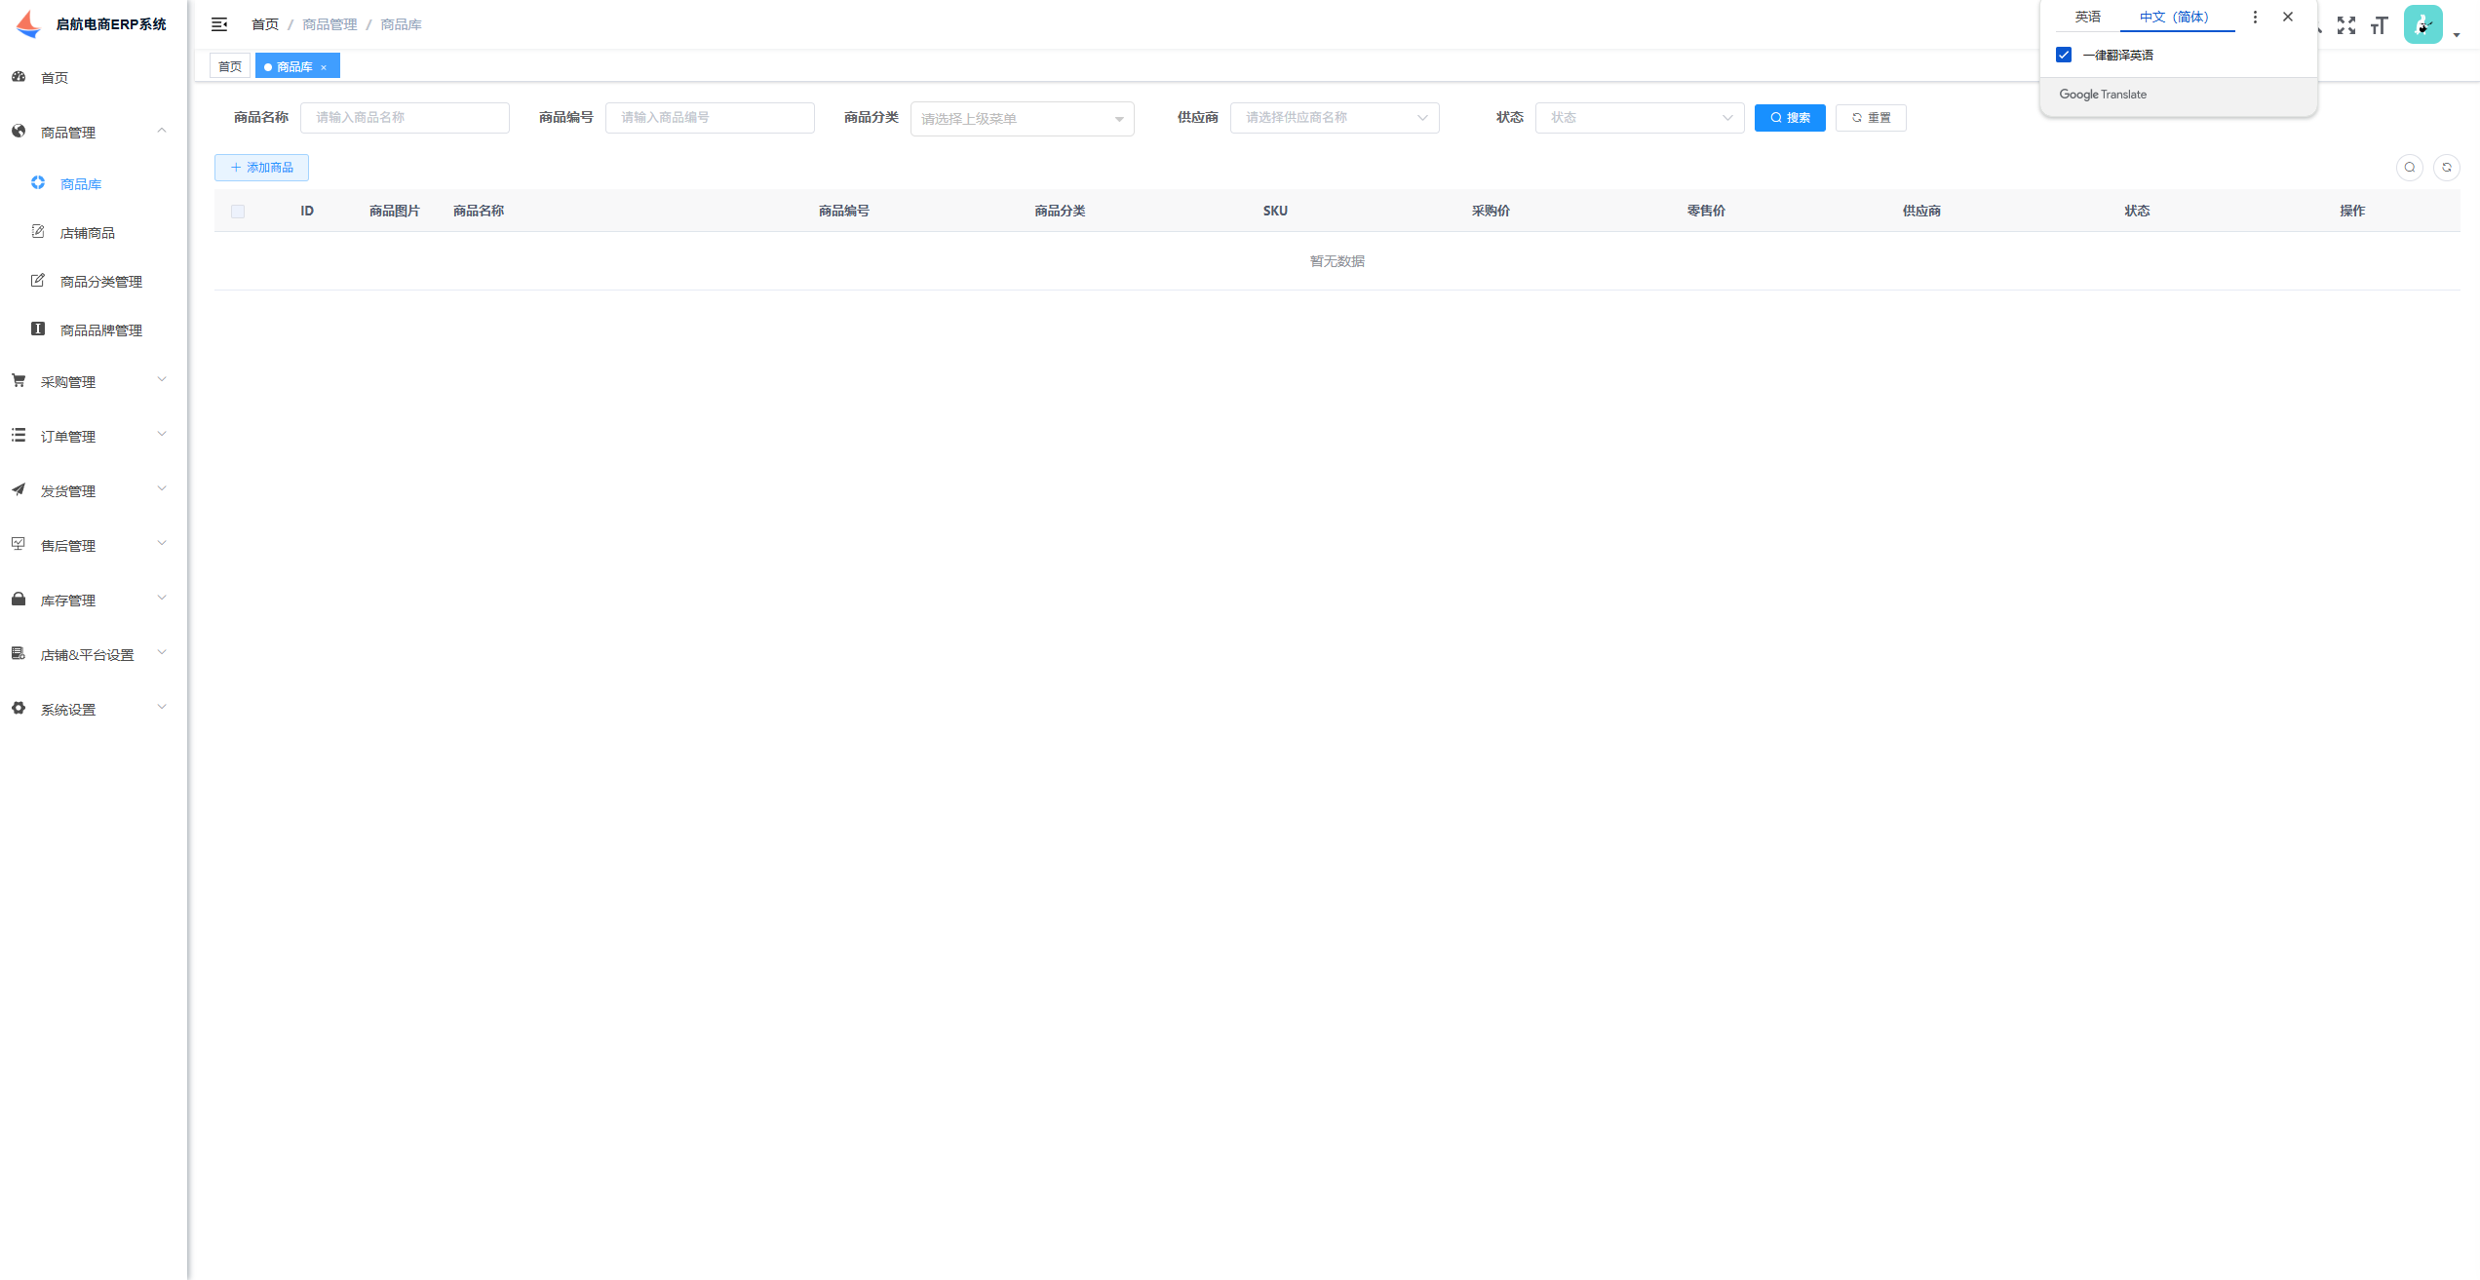
Task: Tick the select-all checkbox in table header
Action: click(238, 212)
